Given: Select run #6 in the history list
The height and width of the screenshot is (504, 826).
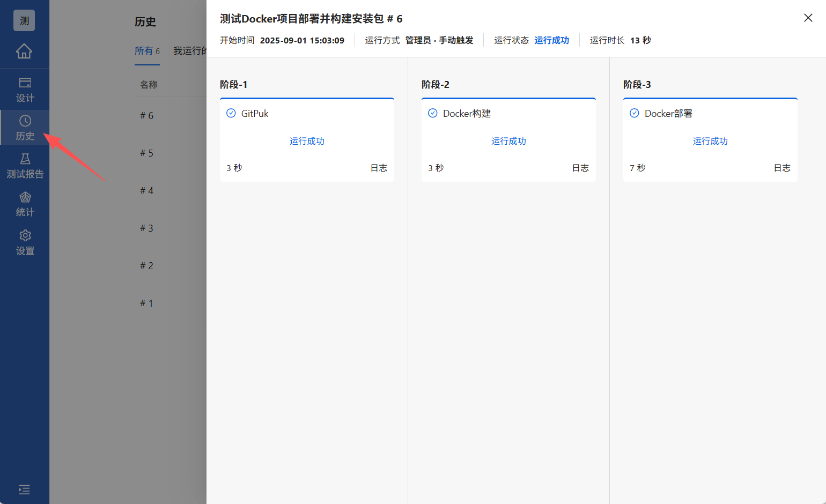Looking at the screenshot, I should point(146,115).
